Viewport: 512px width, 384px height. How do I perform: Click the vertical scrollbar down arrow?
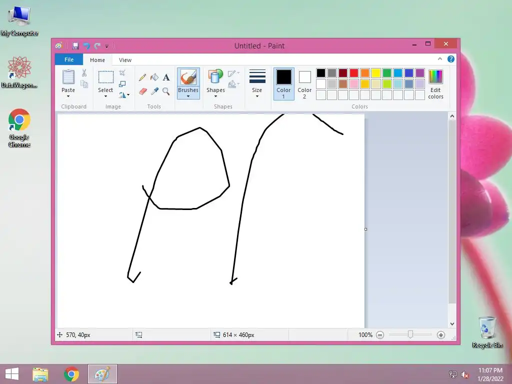pyautogui.click(x=452, y=324)
